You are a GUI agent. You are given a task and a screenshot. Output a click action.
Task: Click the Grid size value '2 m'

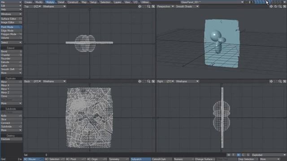pyautogui.click(x=20, y=159)
